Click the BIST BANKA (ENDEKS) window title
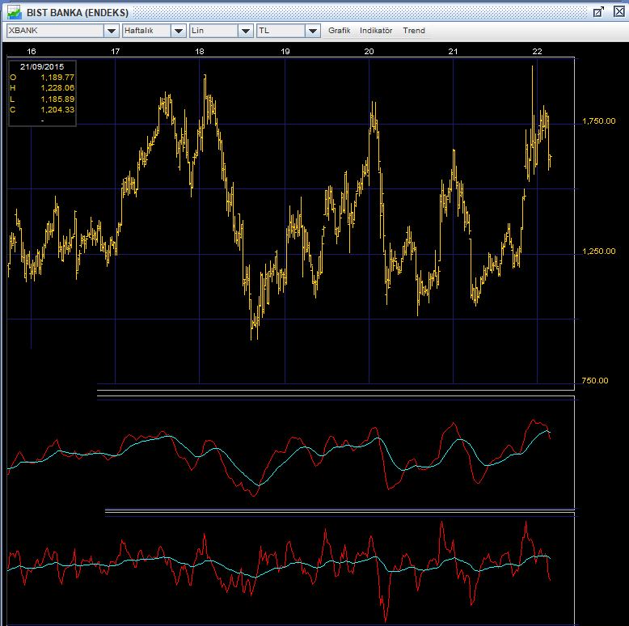The height and width of the screenshot is (626, 629). click(x=78, y=12)
